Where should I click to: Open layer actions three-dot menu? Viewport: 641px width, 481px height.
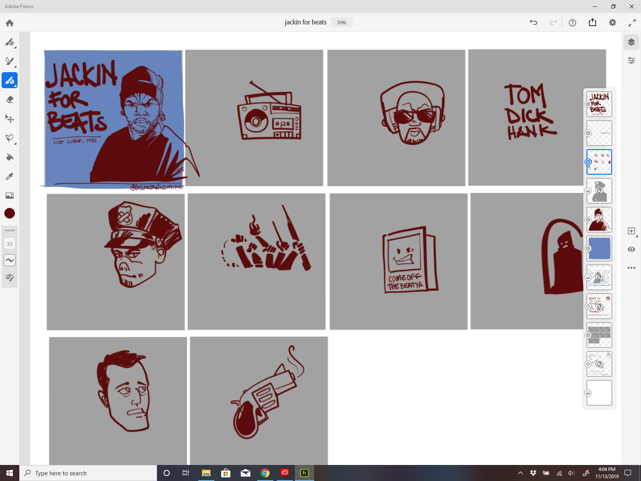pos(631,268)
